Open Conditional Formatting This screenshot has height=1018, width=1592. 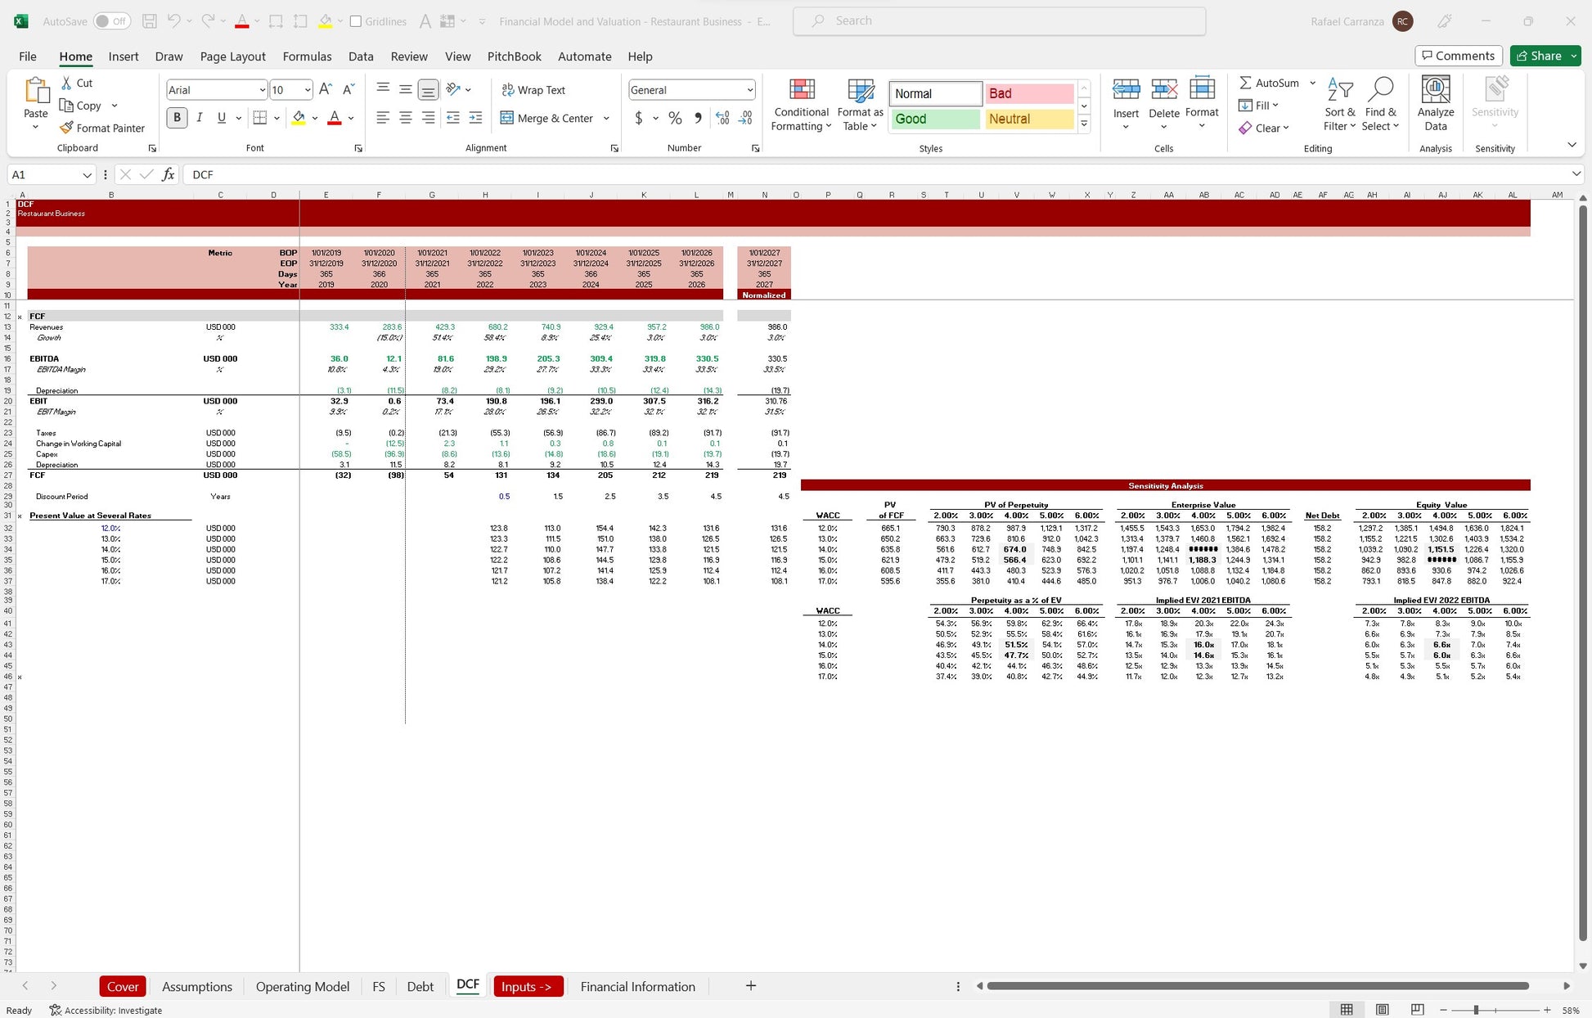[801, 104]
